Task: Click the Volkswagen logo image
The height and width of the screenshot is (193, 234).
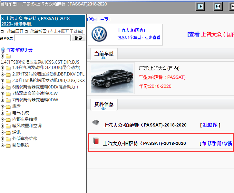Action: coord(99,34)
